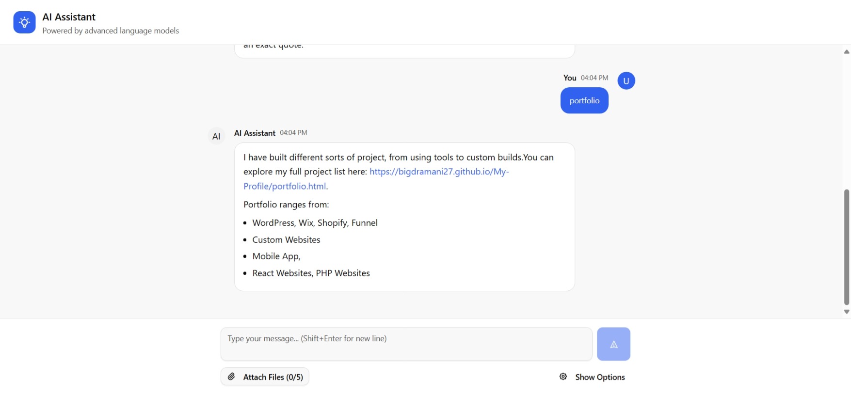Click the "React Websites, PHP Websites" bullet
Image resolution: width=851 pixels, height=394 pixels.
pos(311,273)
